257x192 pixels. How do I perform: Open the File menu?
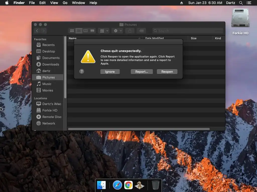click(x=32, y=3)
